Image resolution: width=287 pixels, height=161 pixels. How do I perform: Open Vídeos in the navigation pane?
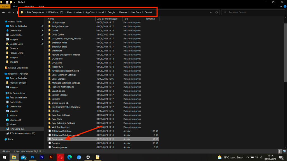(13, 124)
